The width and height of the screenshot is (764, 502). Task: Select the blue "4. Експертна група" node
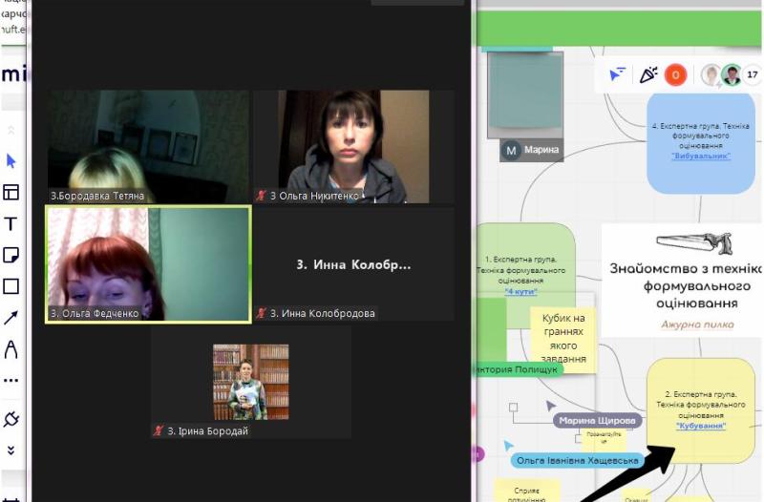[x=701, y=144]
